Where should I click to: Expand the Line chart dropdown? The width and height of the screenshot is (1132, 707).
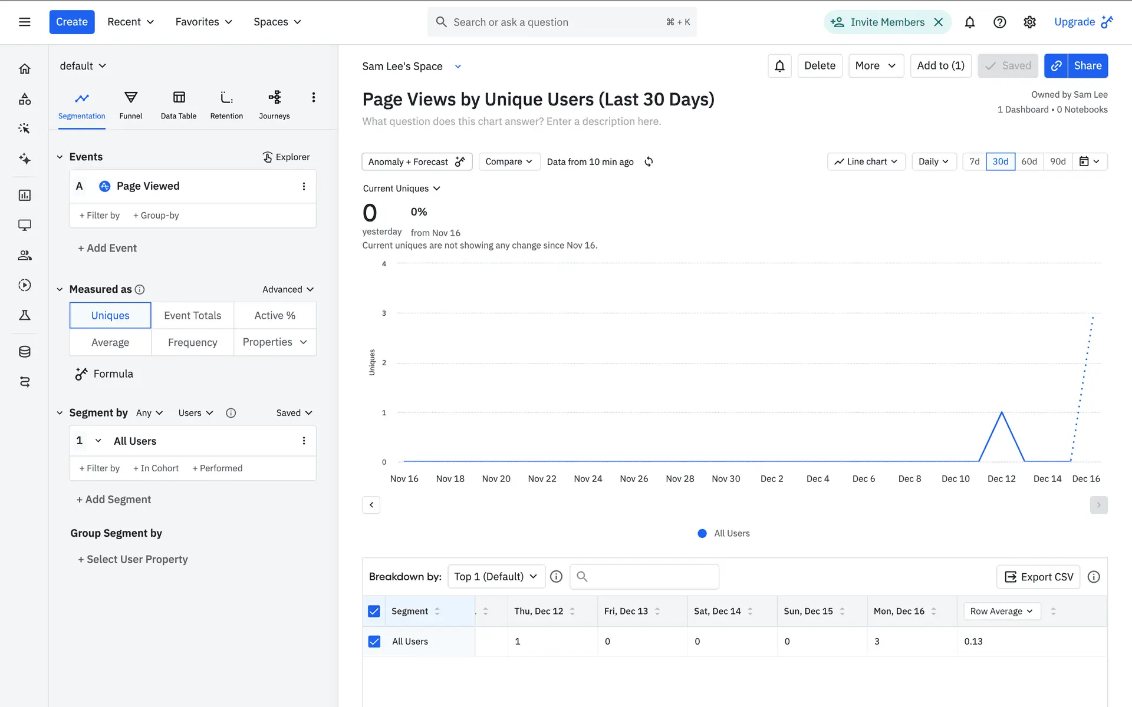866,161
